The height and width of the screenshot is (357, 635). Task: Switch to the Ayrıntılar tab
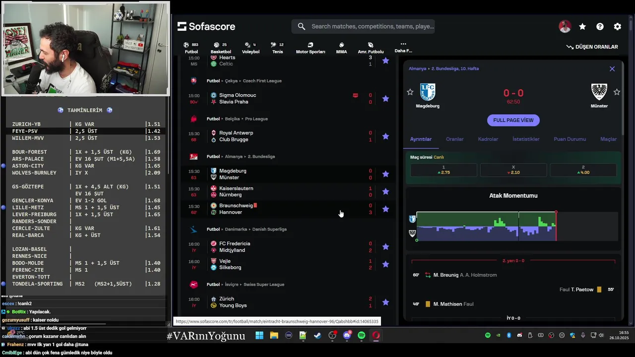point(421,139)
